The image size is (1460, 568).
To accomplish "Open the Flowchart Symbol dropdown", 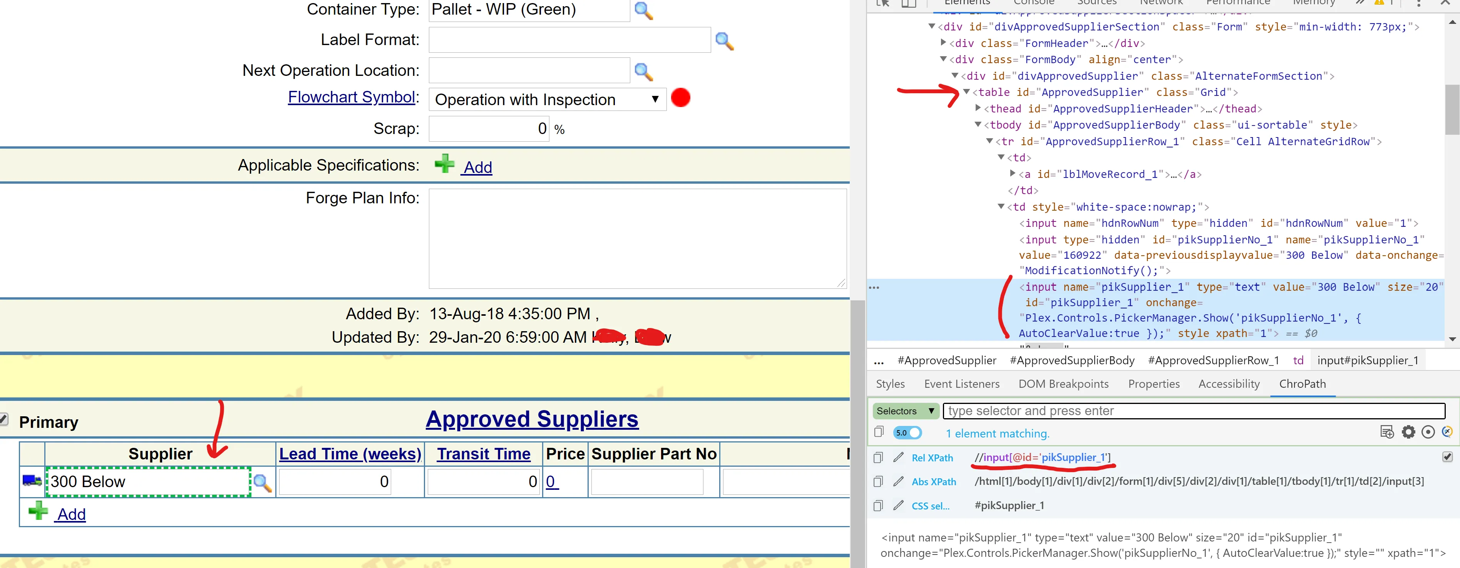I will click(x=546, y=100).
